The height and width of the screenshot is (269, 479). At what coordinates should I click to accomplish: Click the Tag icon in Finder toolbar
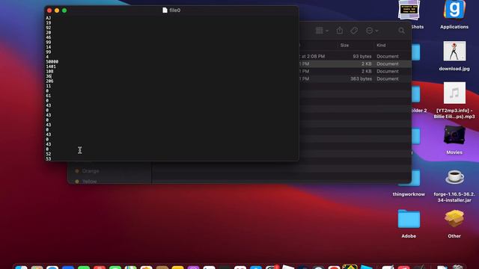[354, 31]
